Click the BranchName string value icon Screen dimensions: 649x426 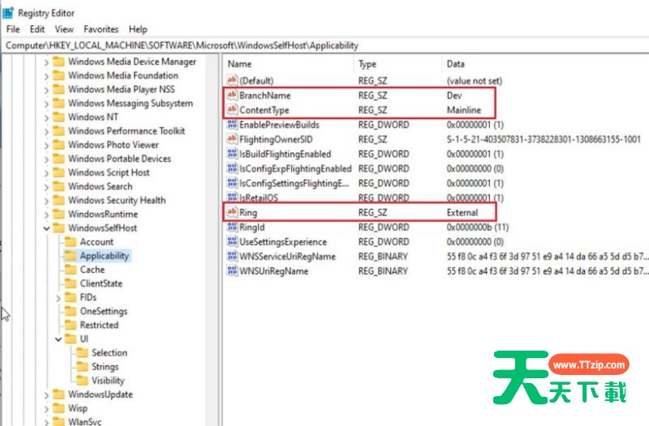(232, 96)
